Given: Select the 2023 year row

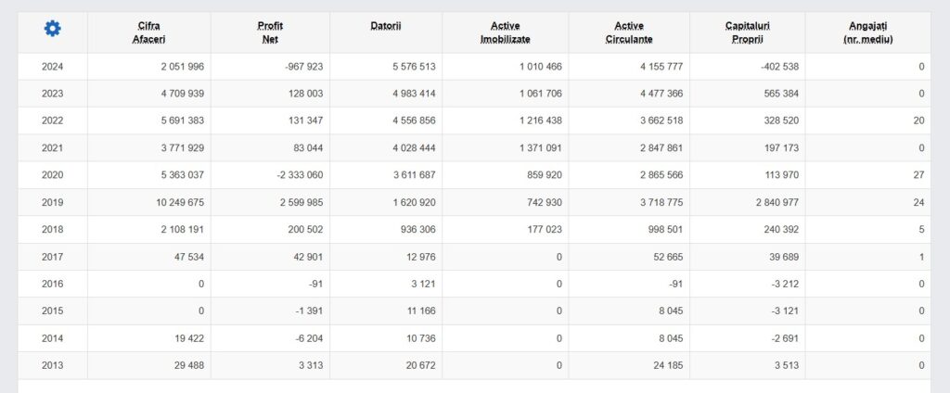Looking at the screenshot, I should (x=52, y=94).
